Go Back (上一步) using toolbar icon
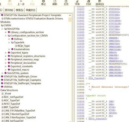 [x=21, y=1]
